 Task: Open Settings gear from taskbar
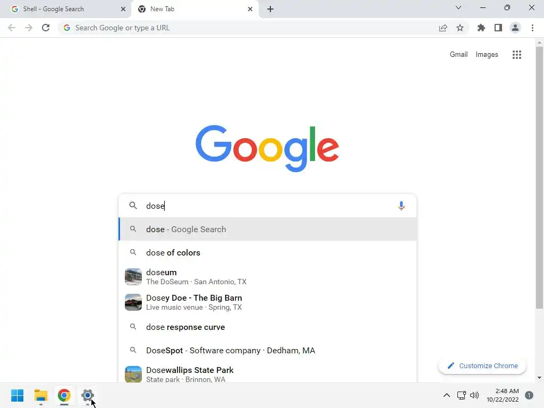pos(88,395)
